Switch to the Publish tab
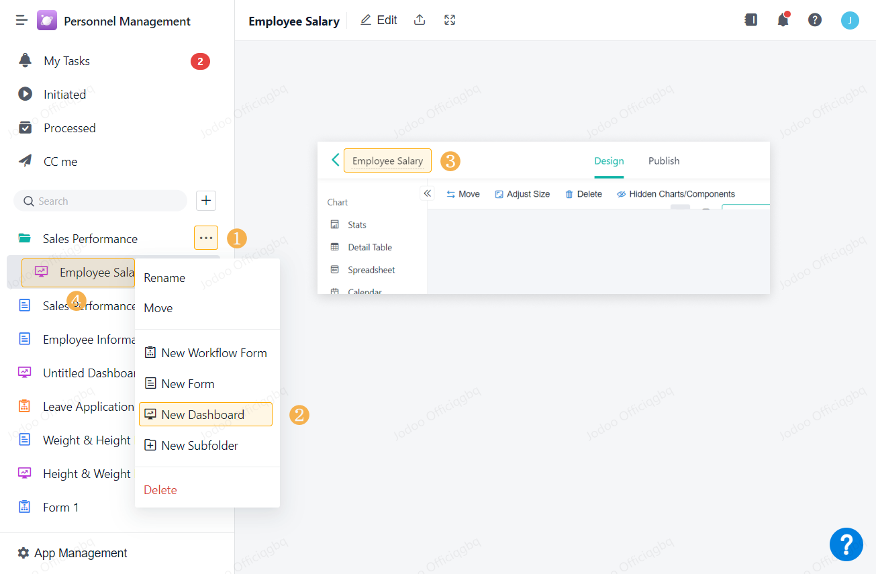Screen dimensions: 876x574 coord(663,160)
